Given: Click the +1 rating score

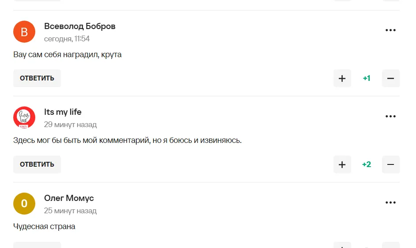Looking at the screenshot, I should 366,78.
